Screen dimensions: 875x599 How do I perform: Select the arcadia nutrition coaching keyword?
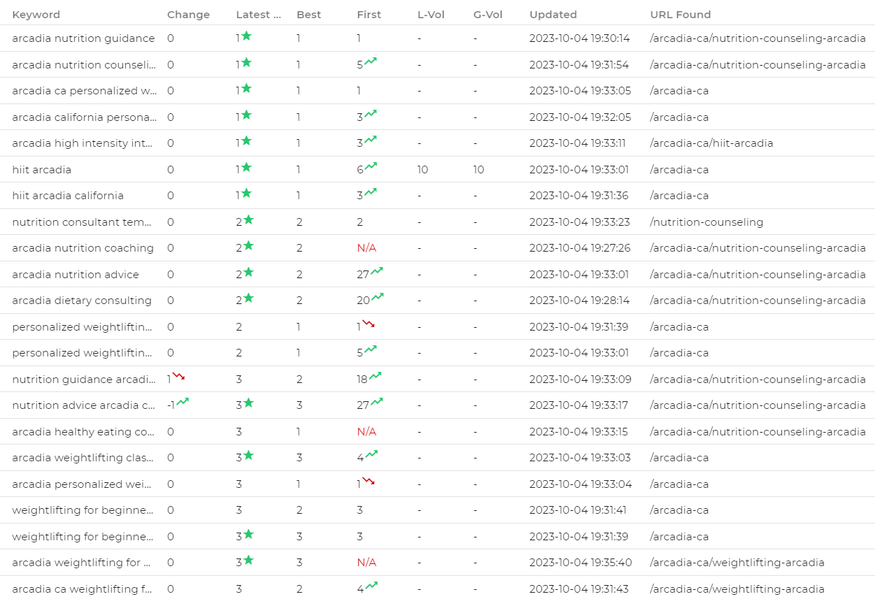pos(83,248)
